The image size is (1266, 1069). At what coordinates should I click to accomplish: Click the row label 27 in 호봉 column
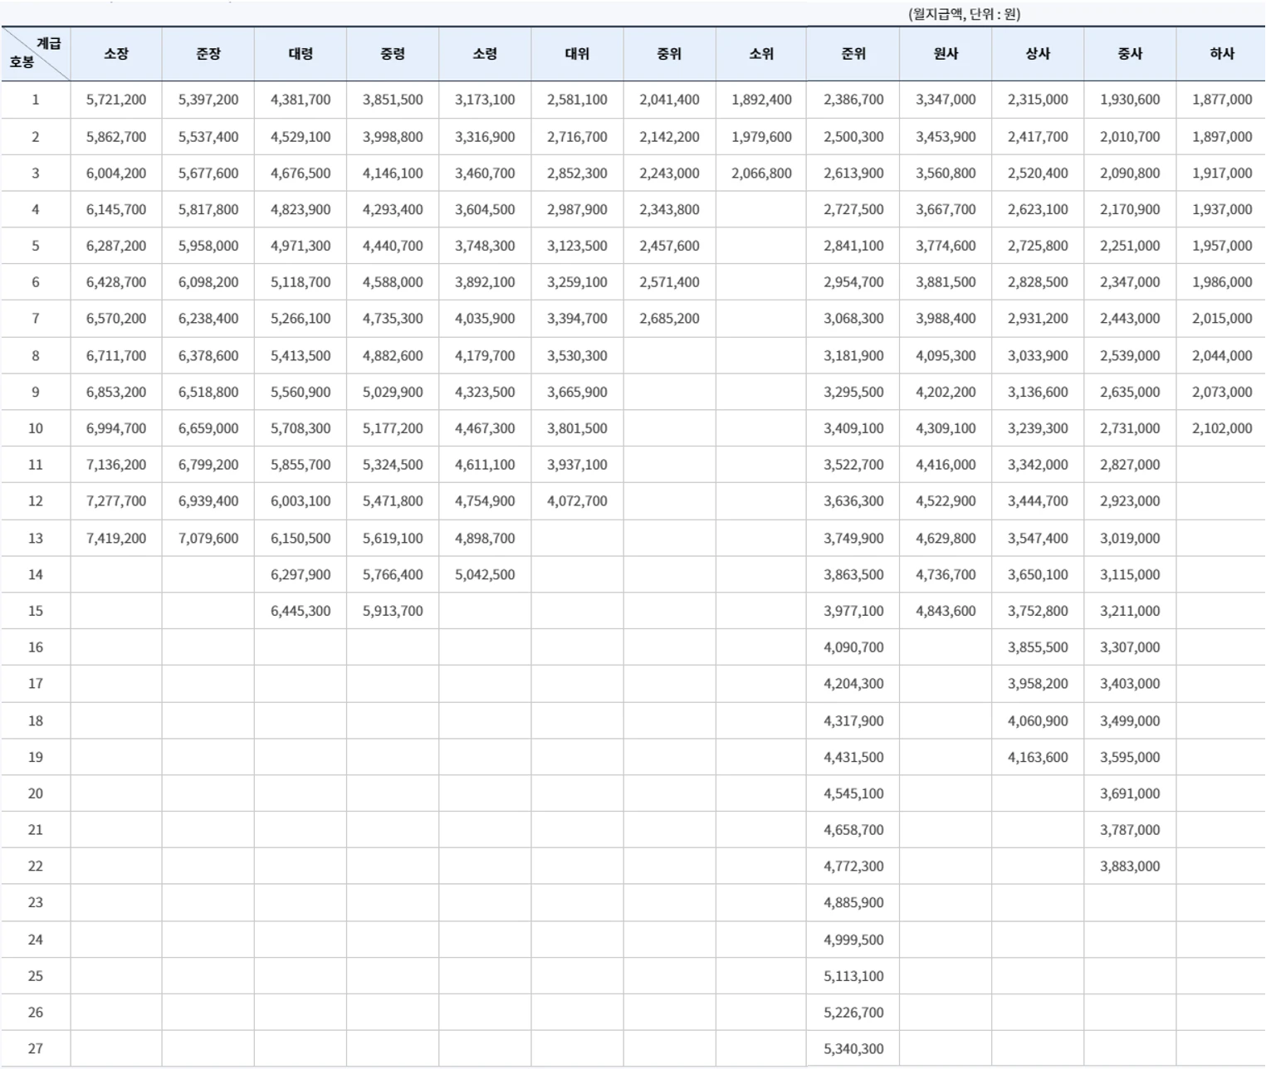pyautogui.click(x=35, y=1049)
